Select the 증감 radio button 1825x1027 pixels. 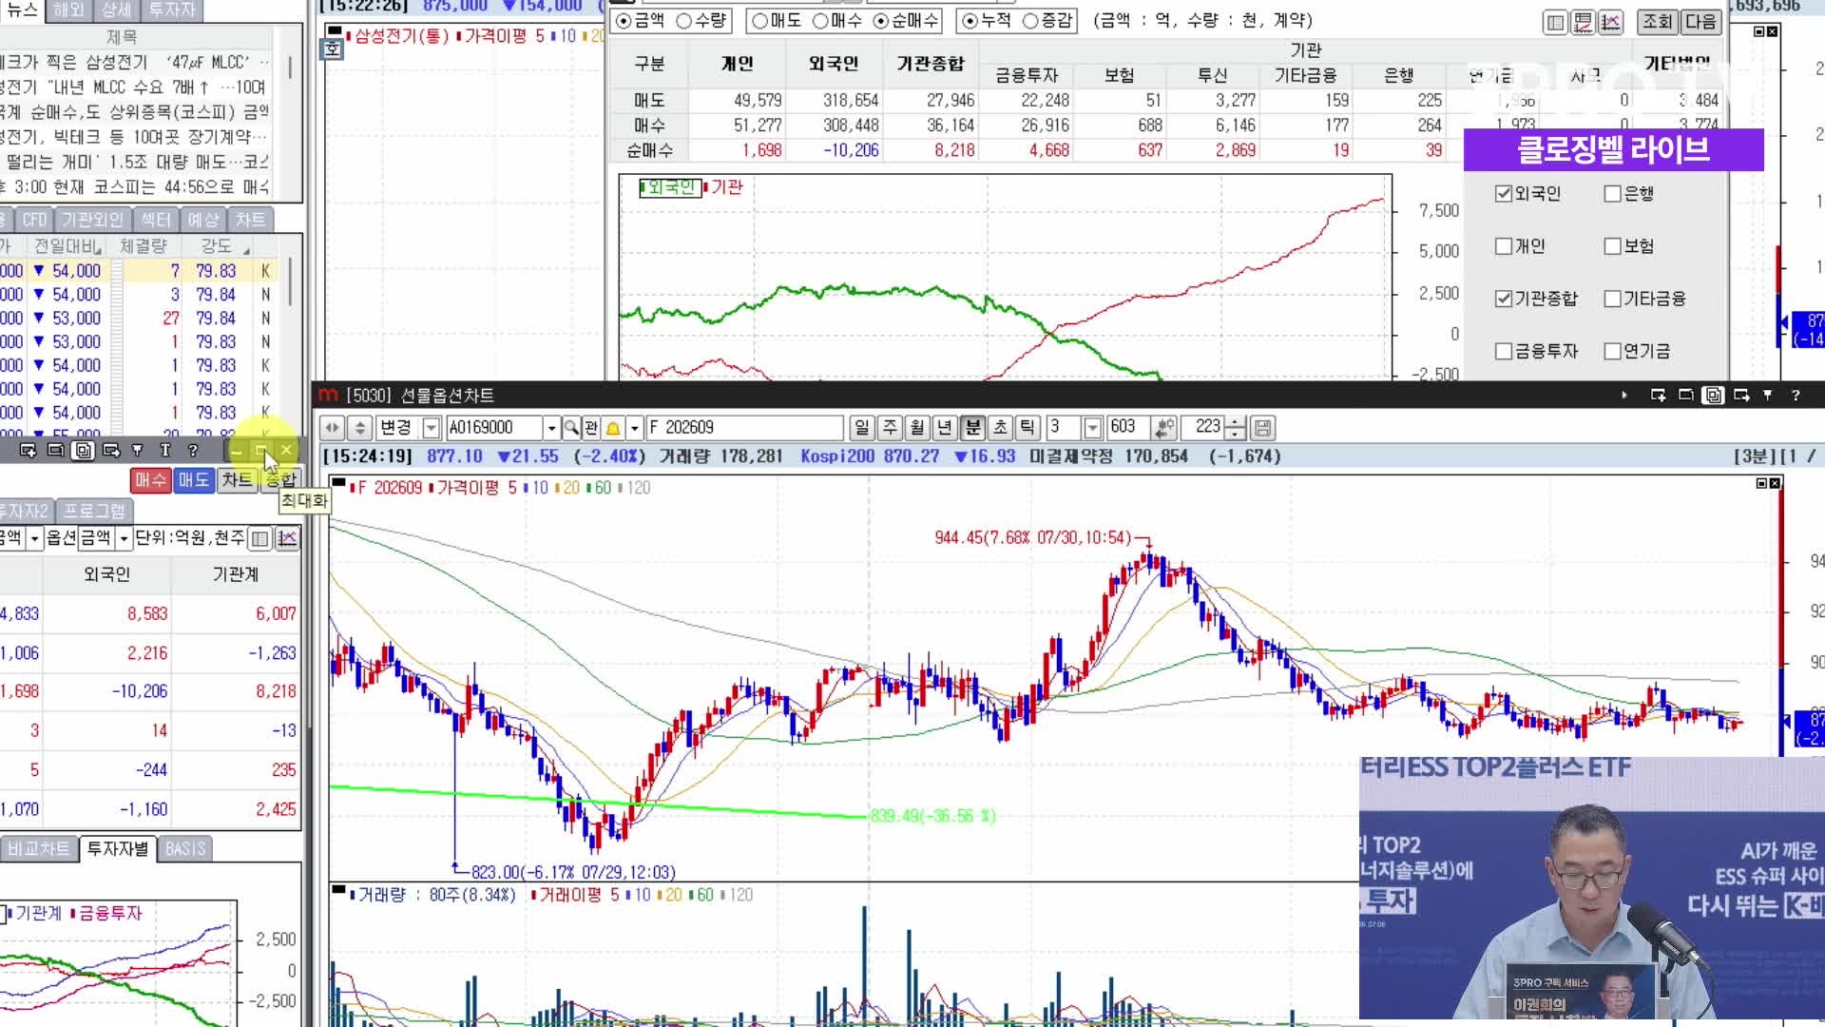[1029, 21]
